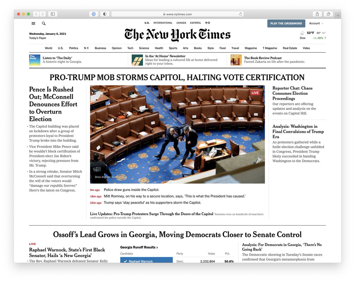The height and width of the screenshot is (281, 355).
Task: Open the Travel section
Action: pyautogui.click(x=235, y=48)
